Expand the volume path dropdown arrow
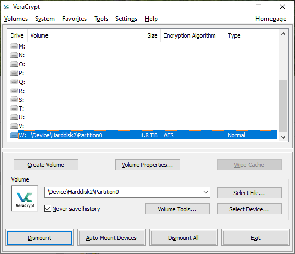Screen dimensions: 295x254 (206, 192)
